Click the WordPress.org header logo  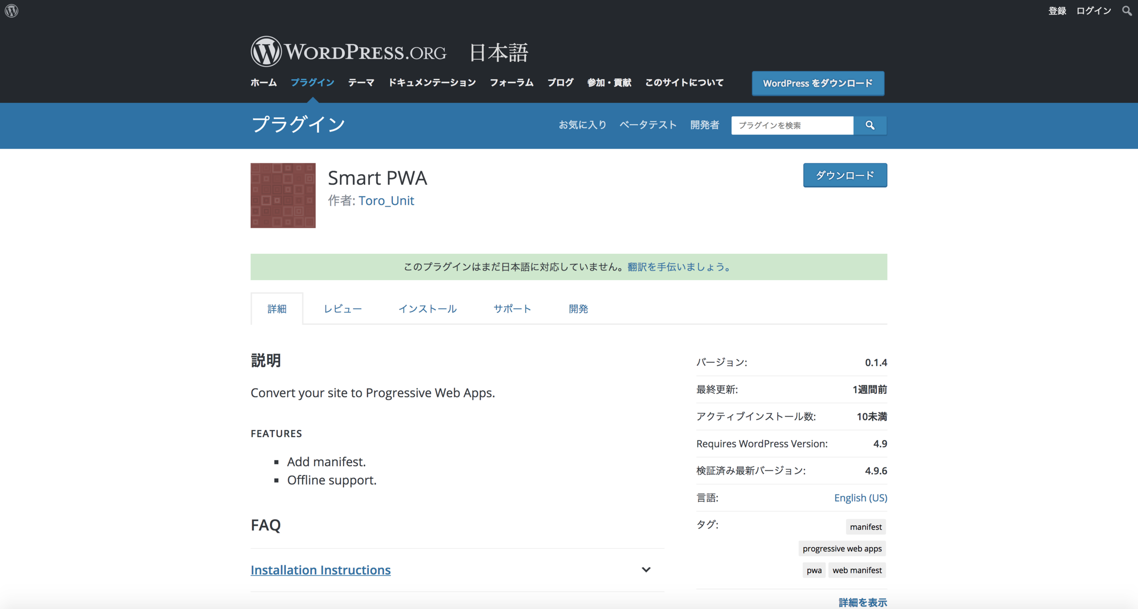tap(348, 52)
